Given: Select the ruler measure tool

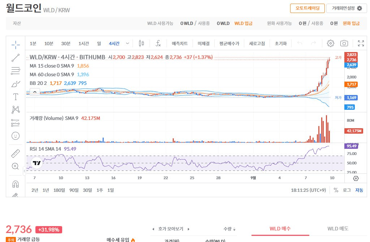Looking at the screenshot, I should tap(16, 154).
